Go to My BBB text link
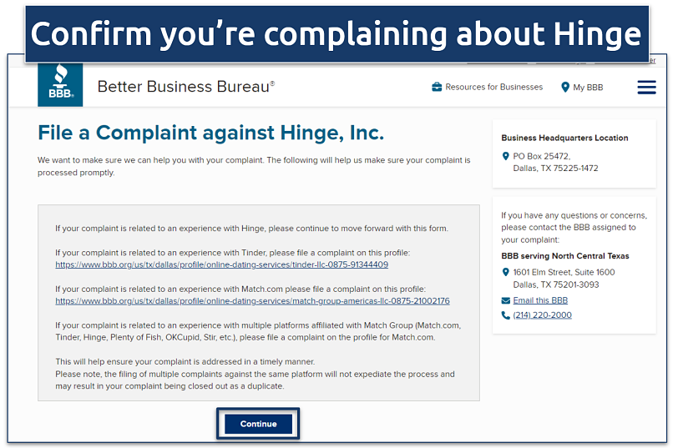Viewport: 673px width, 448px height. 588,87
